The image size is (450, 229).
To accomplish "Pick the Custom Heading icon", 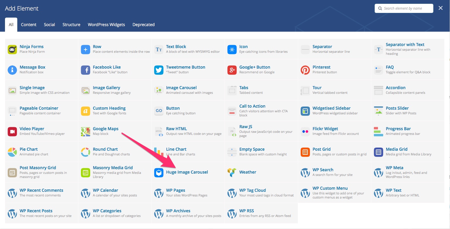I will (86, 111).
